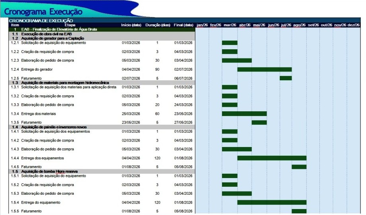Image resolution: width=366 pixels, height=215 pixels.
Task: Click the Faturamento bar in row 1.3.5
Action: (259, 122)
